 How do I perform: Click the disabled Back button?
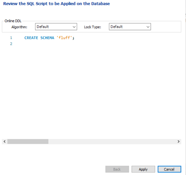pos(117,169)
